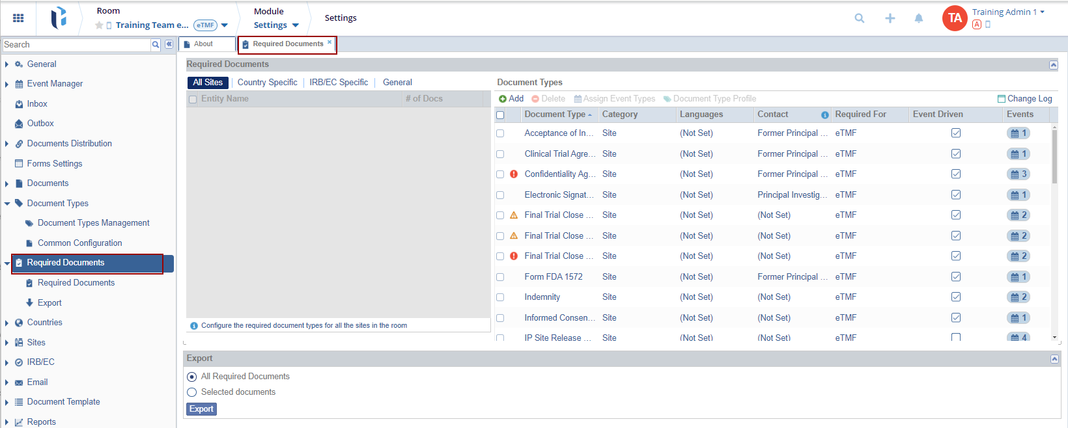Collapse the Export panel section
Screen dimensions: 1068x428
[1054, 359]
